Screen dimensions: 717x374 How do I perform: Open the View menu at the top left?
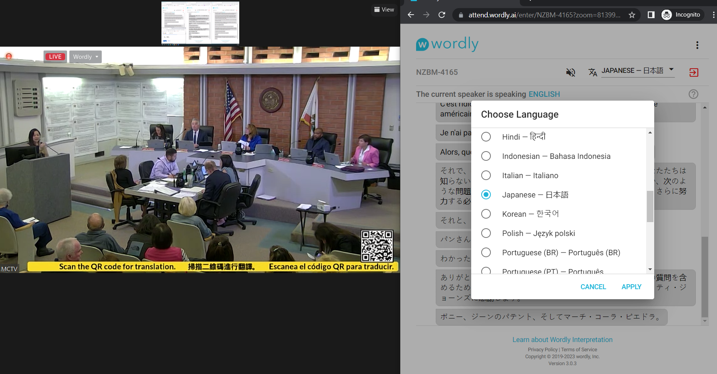tap(384, 9)
